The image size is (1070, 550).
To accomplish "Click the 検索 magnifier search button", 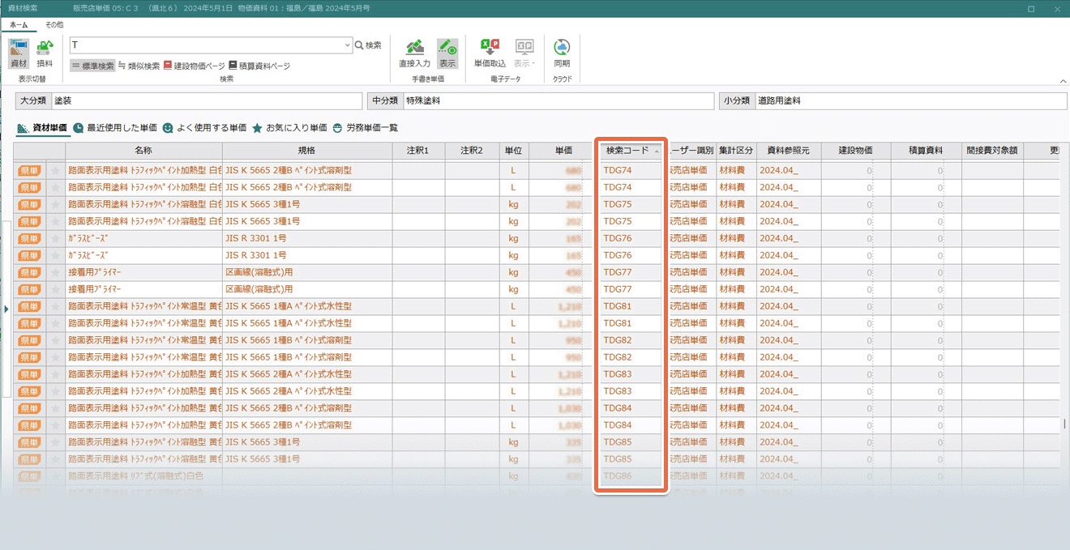I will click(368, 45).
